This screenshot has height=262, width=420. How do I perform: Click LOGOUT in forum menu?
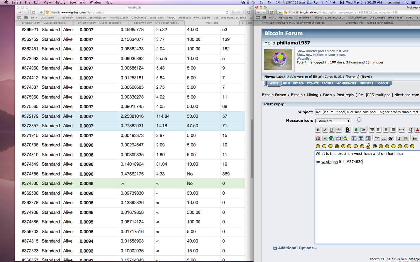pyautogui.click(x=382, y=84)
